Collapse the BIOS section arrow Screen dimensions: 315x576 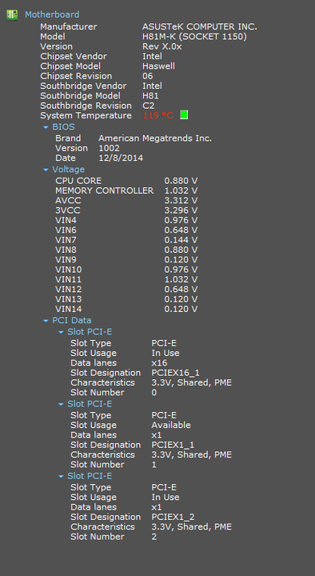coord(46,127)
